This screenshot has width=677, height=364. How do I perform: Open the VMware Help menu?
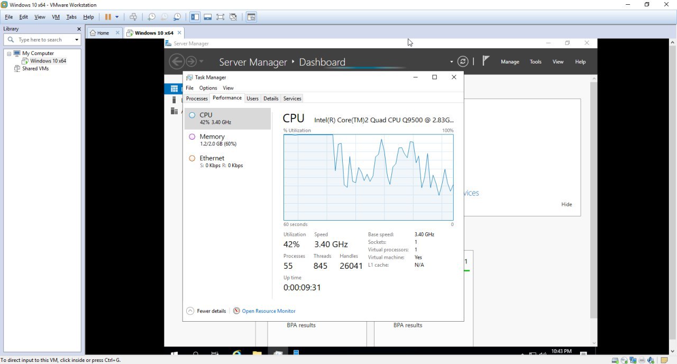[88, 17]
